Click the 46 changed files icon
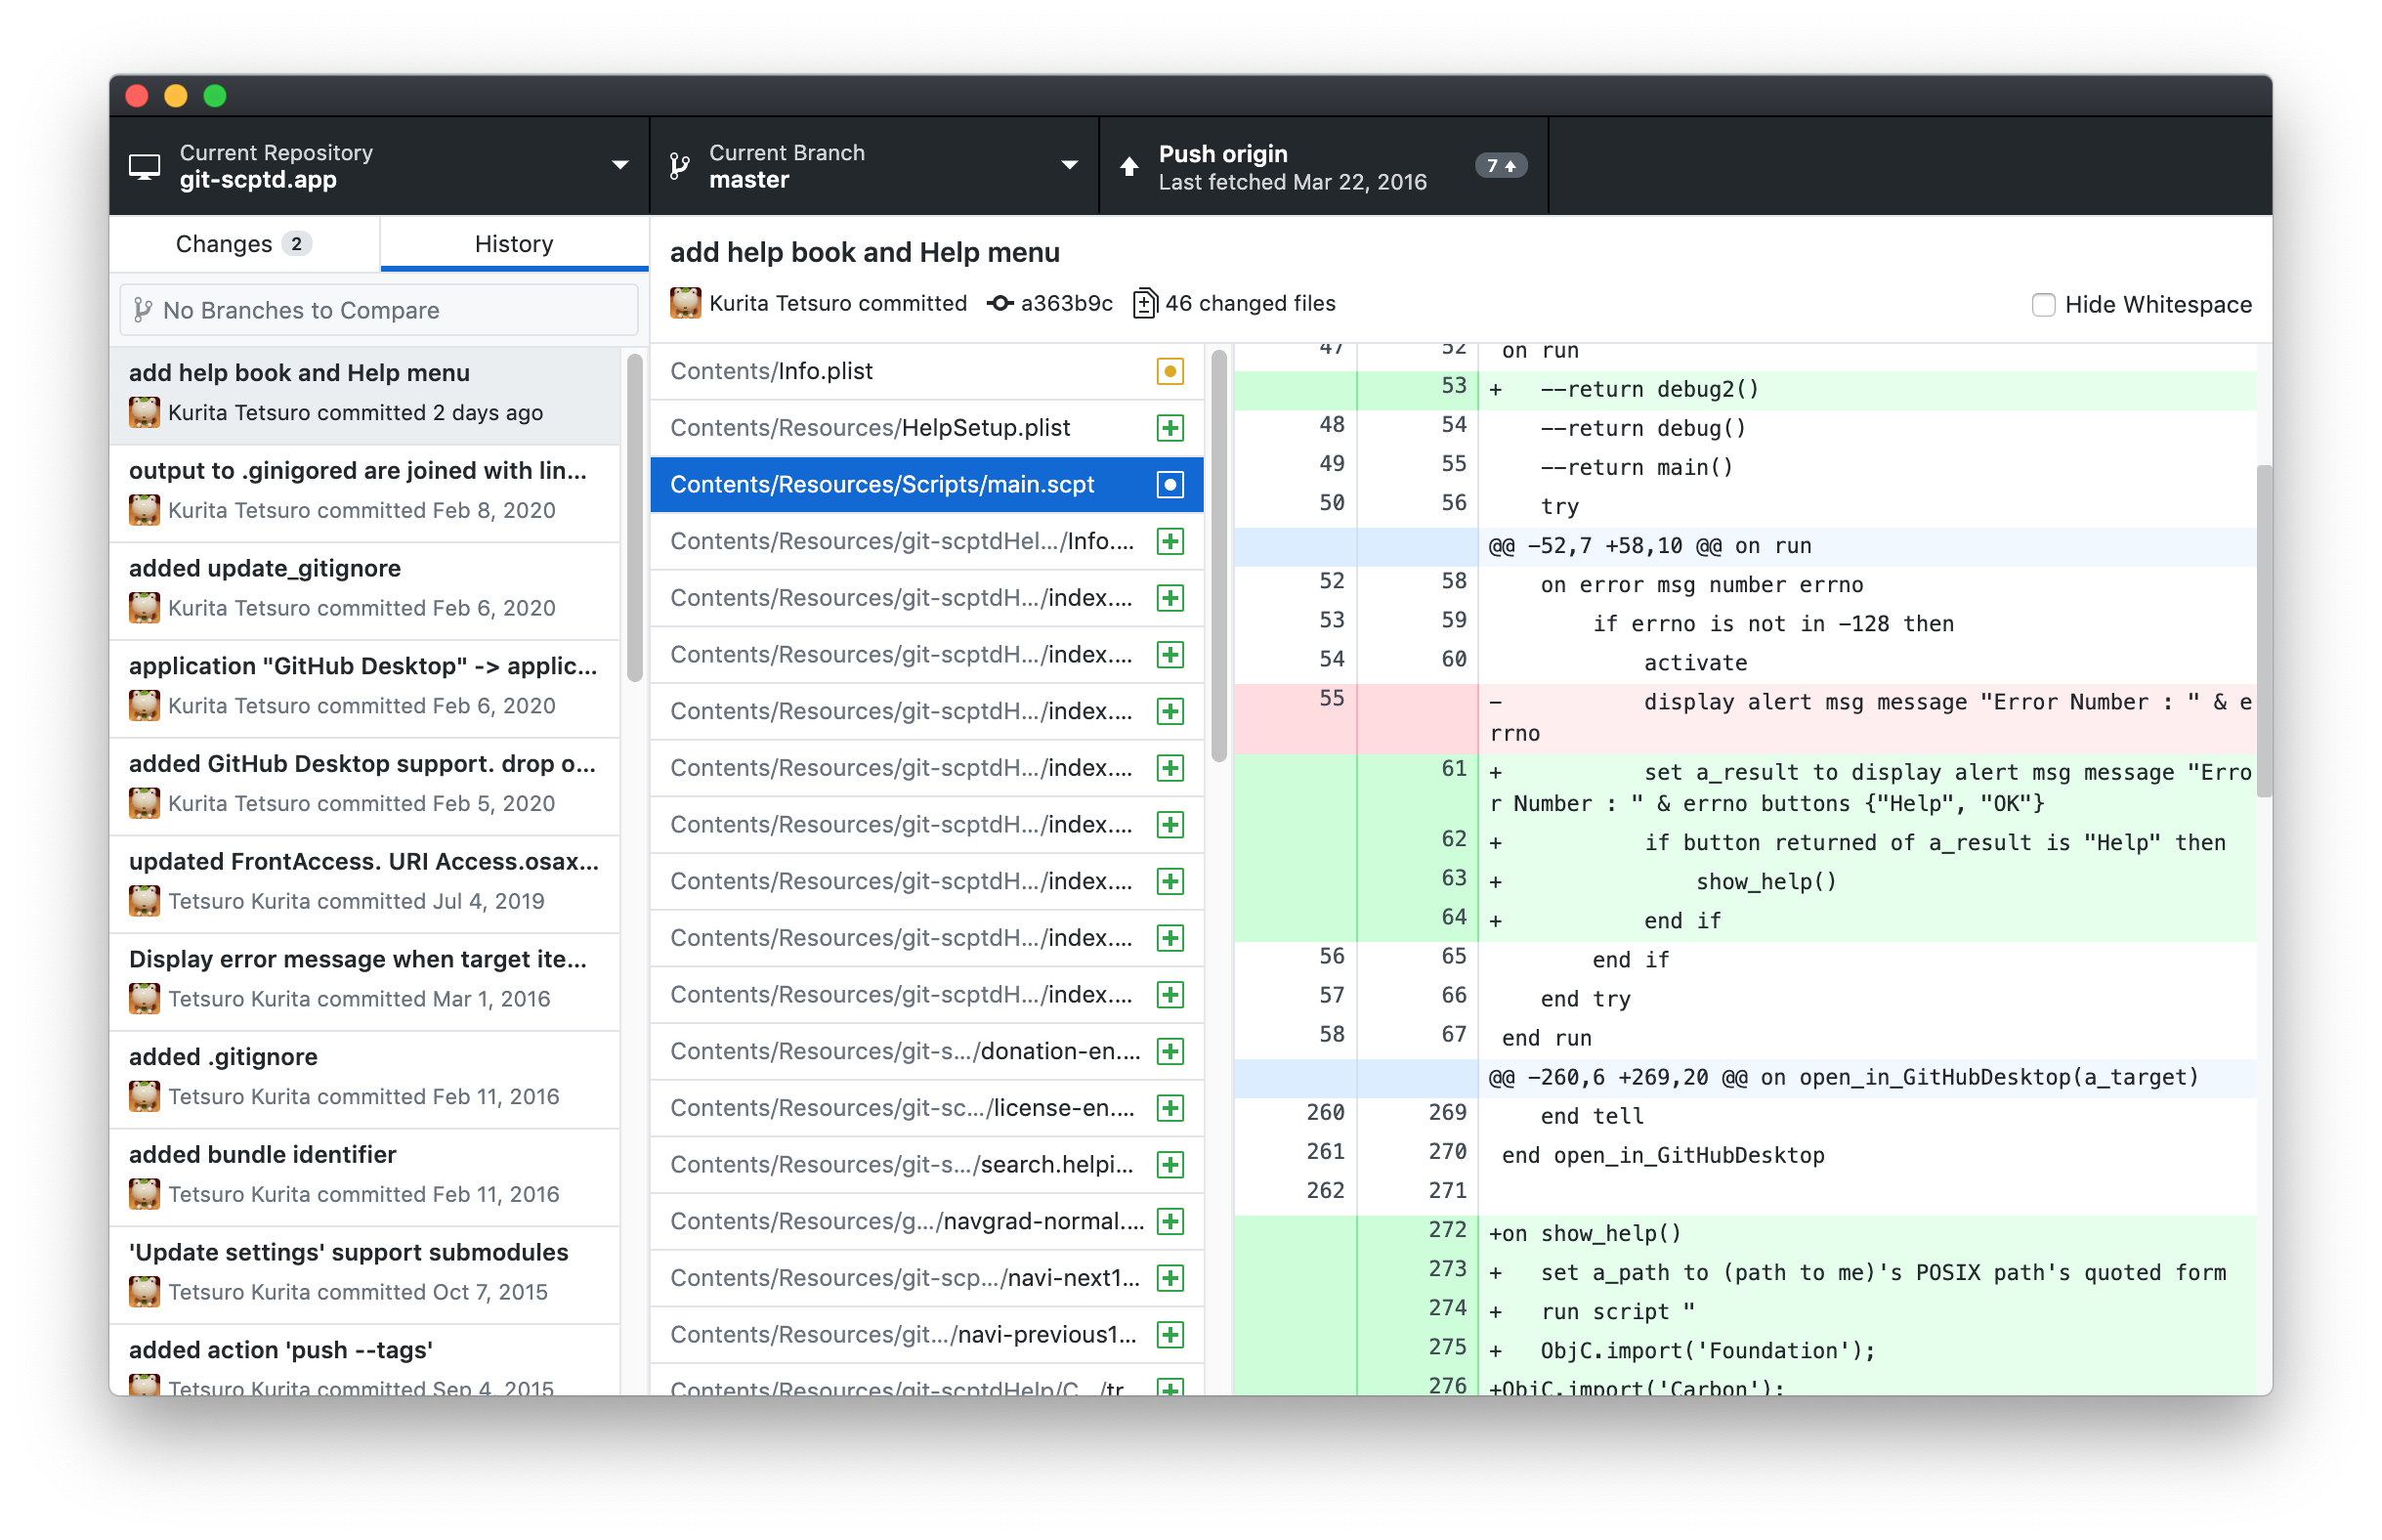This screenshot has width=2382, height=1540. point(1144,303)
